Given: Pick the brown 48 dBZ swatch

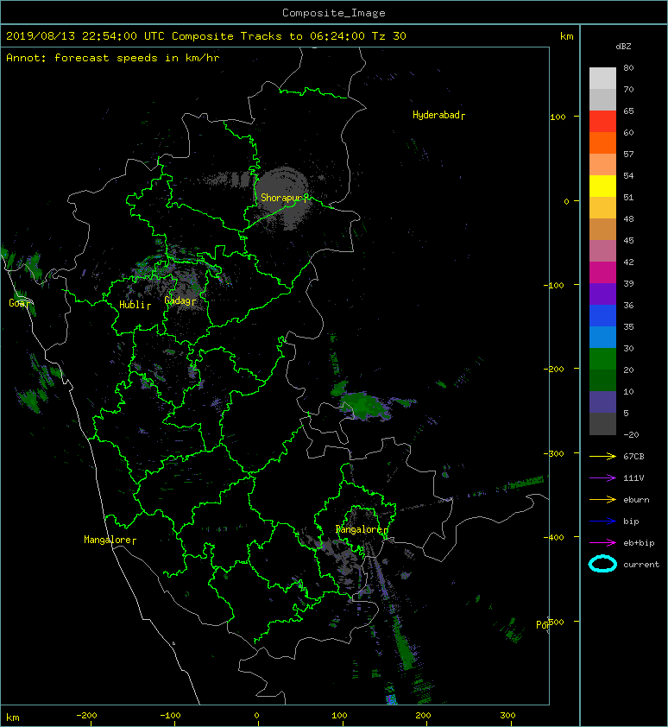Looking at the screenshot, I should (x=602, y=229).
